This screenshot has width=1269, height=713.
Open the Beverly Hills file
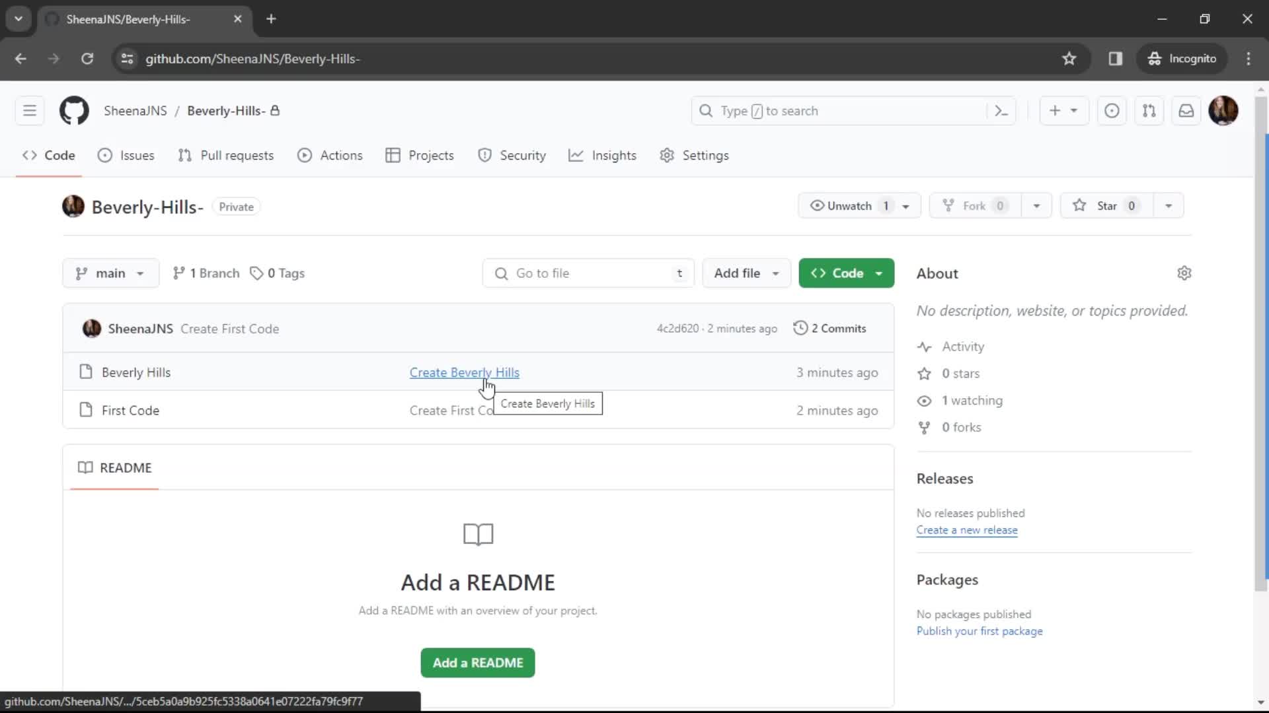[x=135, y=372]
